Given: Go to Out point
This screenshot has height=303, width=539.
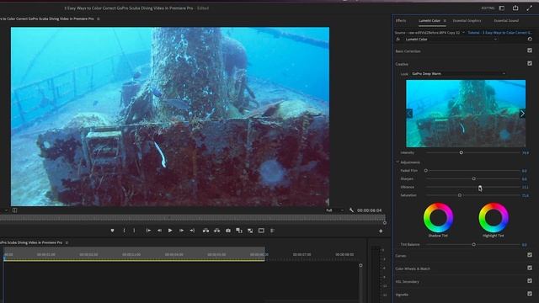Looking at the screenshot, I should coord(192,231).
